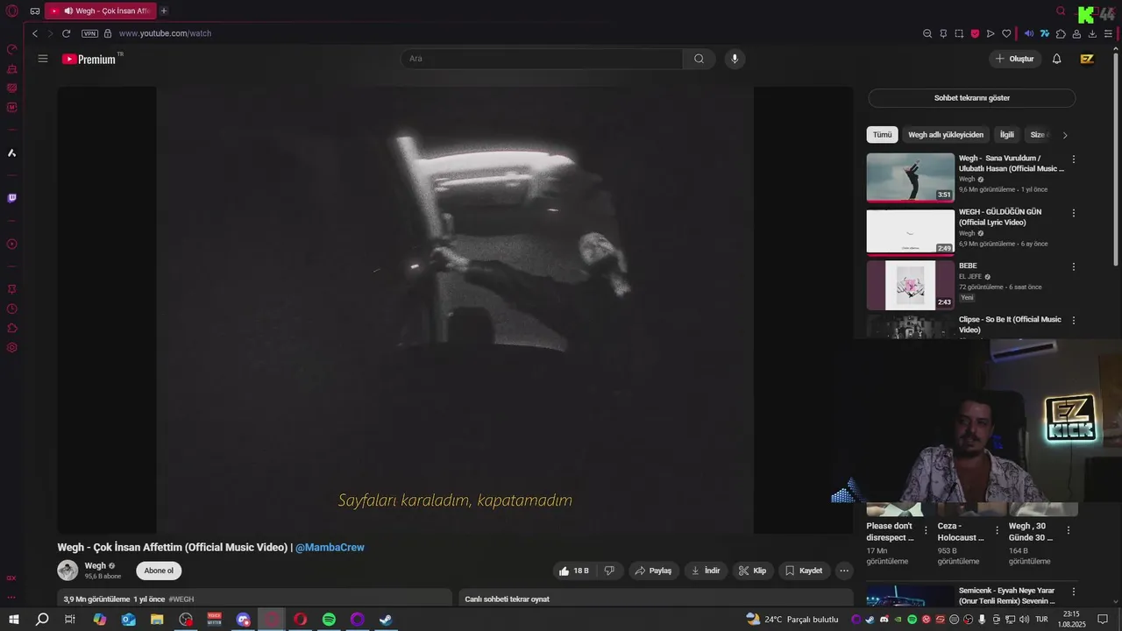Screen dimensions: 1122x631
Task: Switch to the Wegh - Çok İnsan Affettim tab
Action: (99, 11)
